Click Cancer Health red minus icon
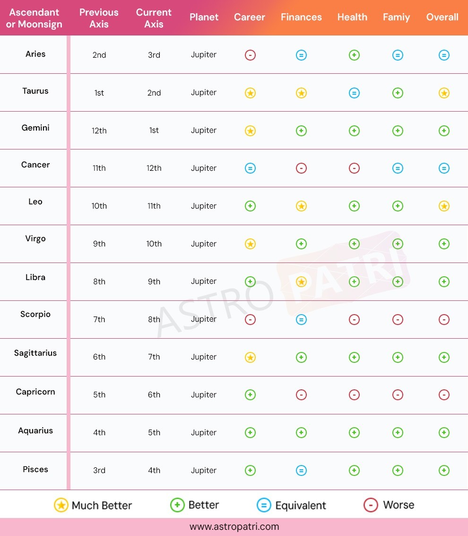 coord(354,168)
